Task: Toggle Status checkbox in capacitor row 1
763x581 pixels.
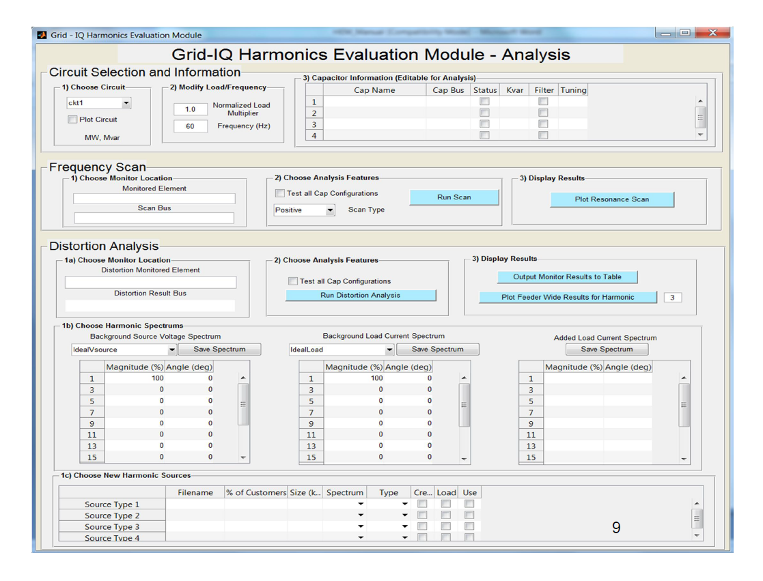Action: tap(484, 100)
